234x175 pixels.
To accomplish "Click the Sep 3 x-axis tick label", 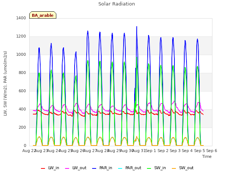I will pos(175,151).
